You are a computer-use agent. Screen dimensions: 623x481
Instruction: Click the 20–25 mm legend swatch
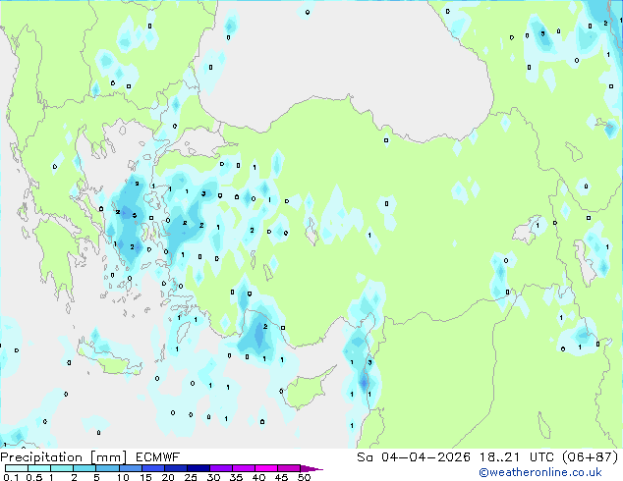click(x=175, y=468)
